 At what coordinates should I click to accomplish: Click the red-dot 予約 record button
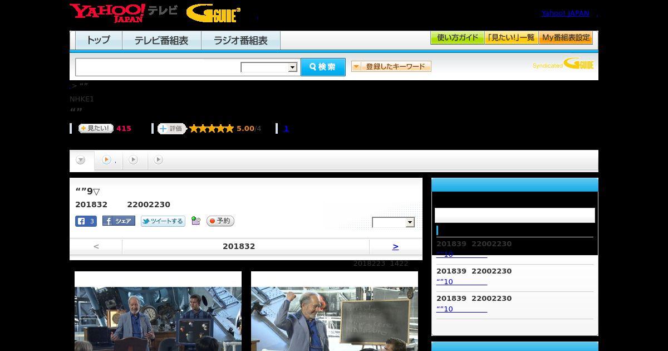(x=220, y=221)
